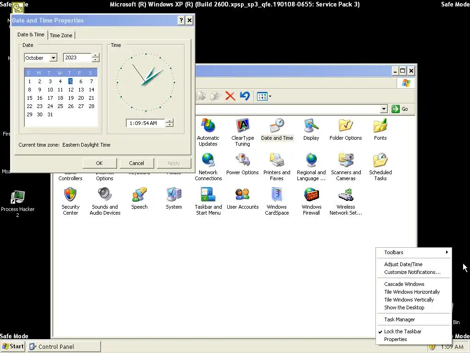Expand Toolbars submenu in context menu

point(414,252)
